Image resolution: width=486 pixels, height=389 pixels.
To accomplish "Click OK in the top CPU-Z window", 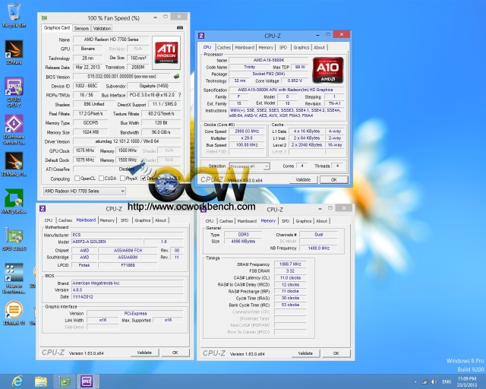I will click(x=334, y=179).
